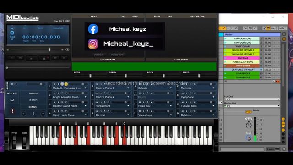Click the Instagram logo in the overlay

pos(93,44)
